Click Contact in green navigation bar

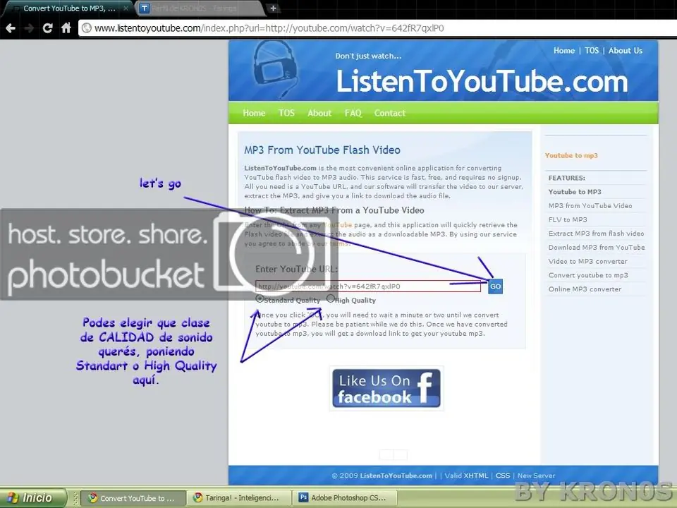click(x=389, y=113)
